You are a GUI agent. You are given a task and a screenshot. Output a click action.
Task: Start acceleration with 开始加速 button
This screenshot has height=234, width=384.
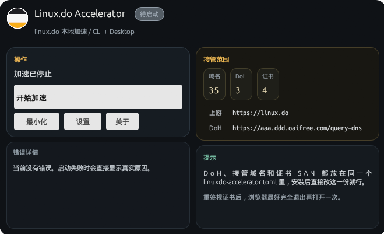click(98, 97)
